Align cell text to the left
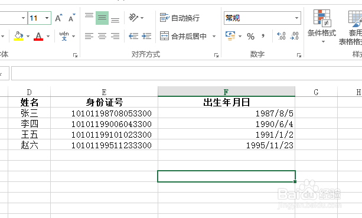This screenshot has width=362, height=218. tap(89, 36)
